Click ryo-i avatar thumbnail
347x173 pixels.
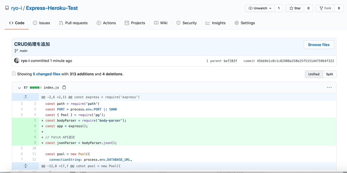(17, 61)
